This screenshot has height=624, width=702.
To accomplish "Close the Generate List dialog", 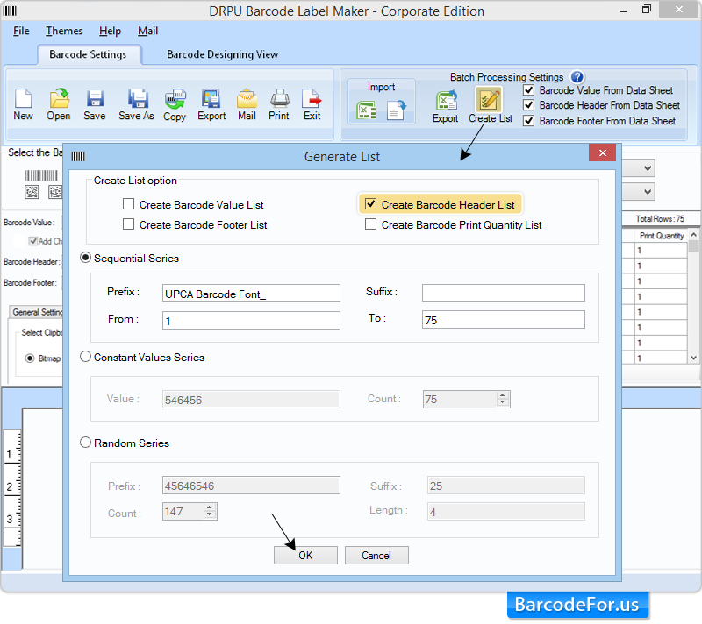I will 603,152.
